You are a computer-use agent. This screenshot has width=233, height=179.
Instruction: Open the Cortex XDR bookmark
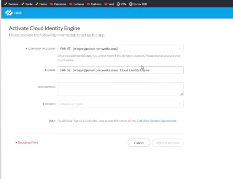tap(138, 4)
